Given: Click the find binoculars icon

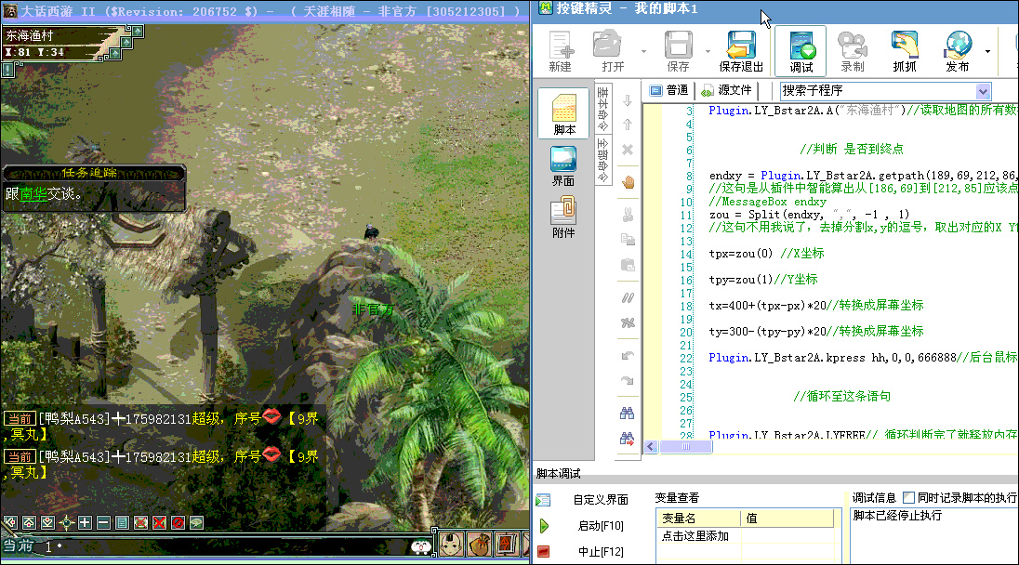Looking at the screenshot, I should [x=628, y=413].
